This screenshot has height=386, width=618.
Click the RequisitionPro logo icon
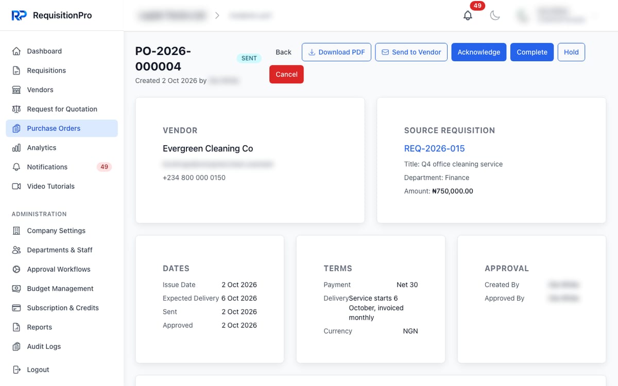pos(19,15)
